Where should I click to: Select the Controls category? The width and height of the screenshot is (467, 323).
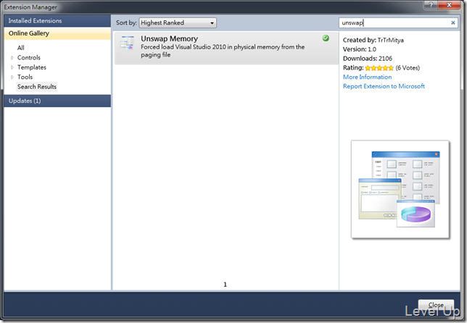pyautogui.click(x=29, y=58)
